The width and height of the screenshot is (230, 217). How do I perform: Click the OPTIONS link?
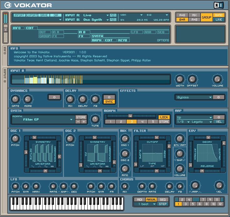[163, 40]
